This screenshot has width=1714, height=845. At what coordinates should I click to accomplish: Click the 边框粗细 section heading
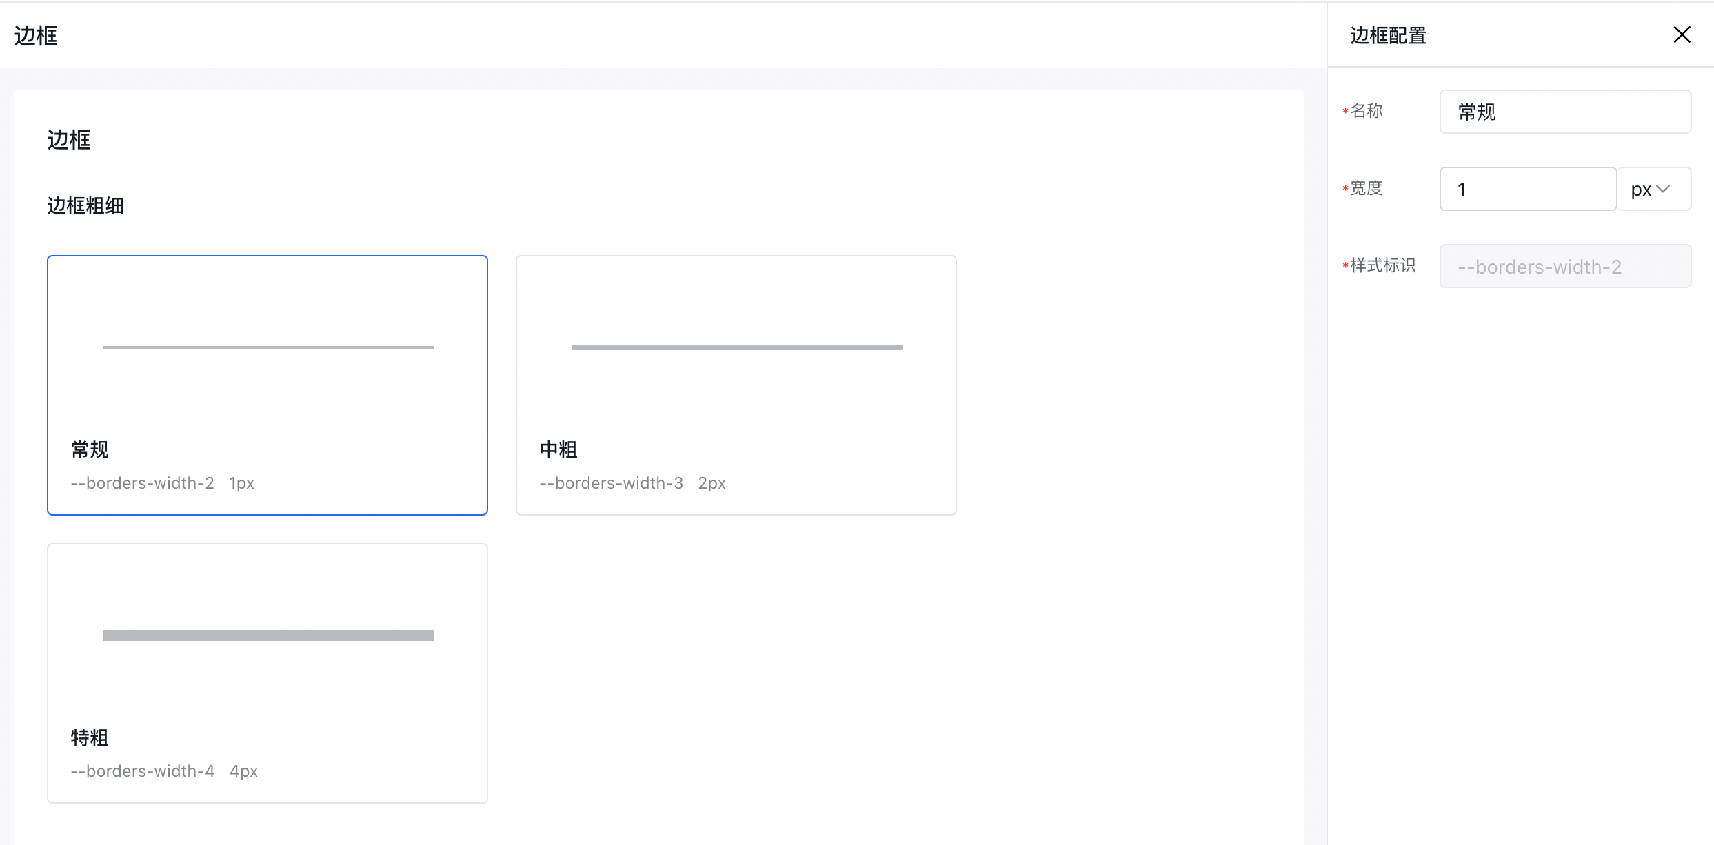tap(85, 205)
